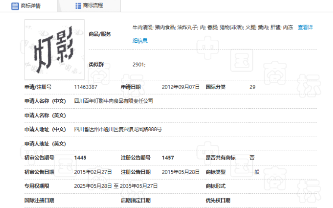Click preliminary announcement date 2015年02月27日
333x208 pixels.
[x=93, y=172]
